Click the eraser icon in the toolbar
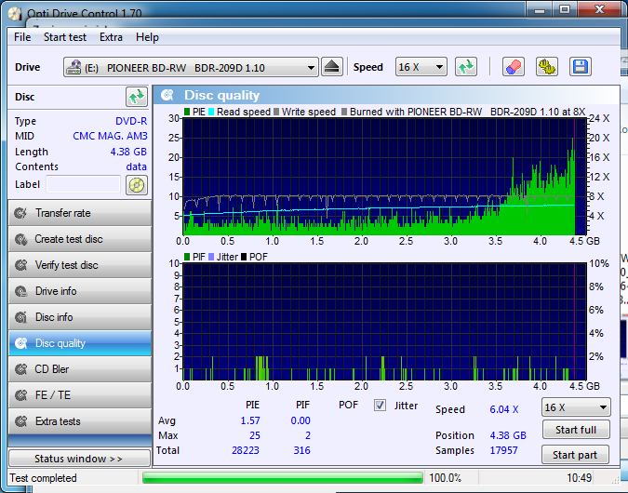Image resolution: width=628 pixels, height=493 pixels. pyautogui.click(x=513, y=67)
